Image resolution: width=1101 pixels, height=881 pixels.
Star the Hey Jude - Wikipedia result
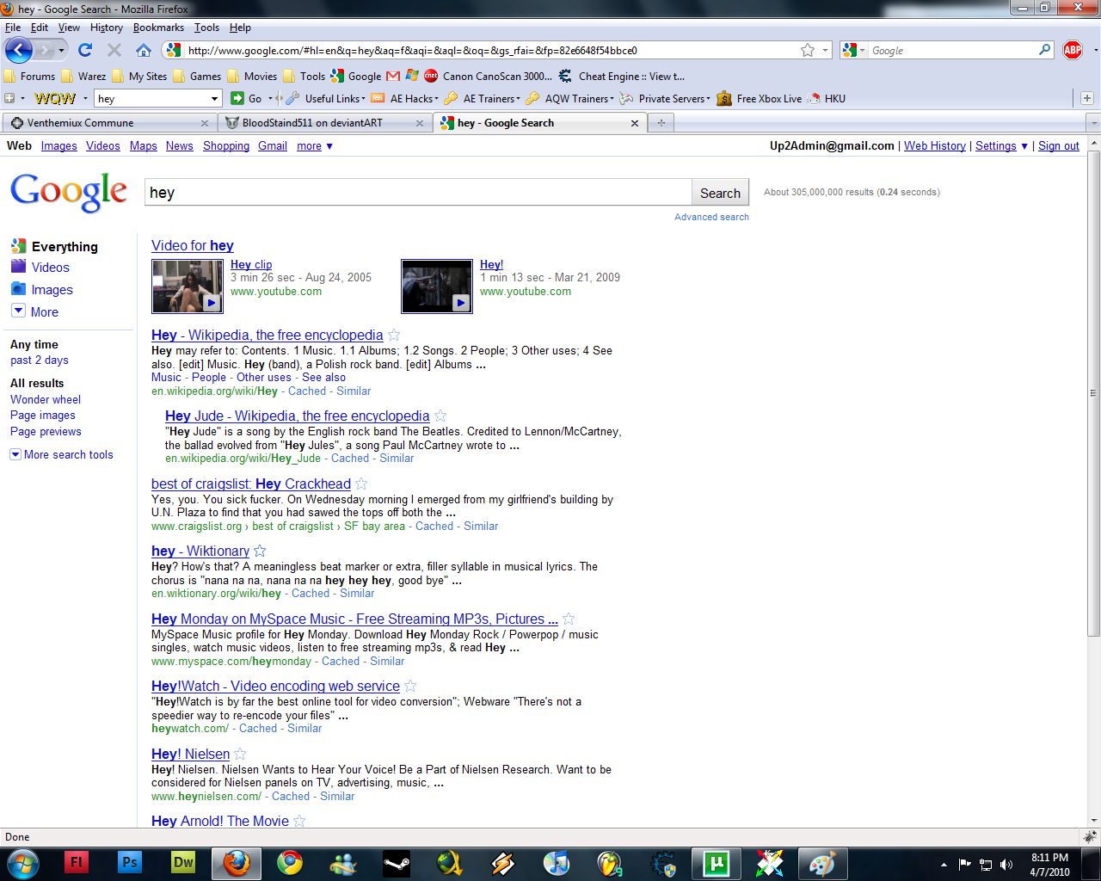tap(440, 416)
